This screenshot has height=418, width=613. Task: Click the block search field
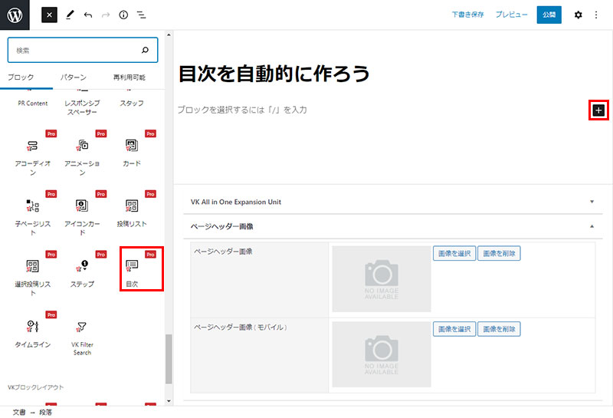[x=77, y=51]
